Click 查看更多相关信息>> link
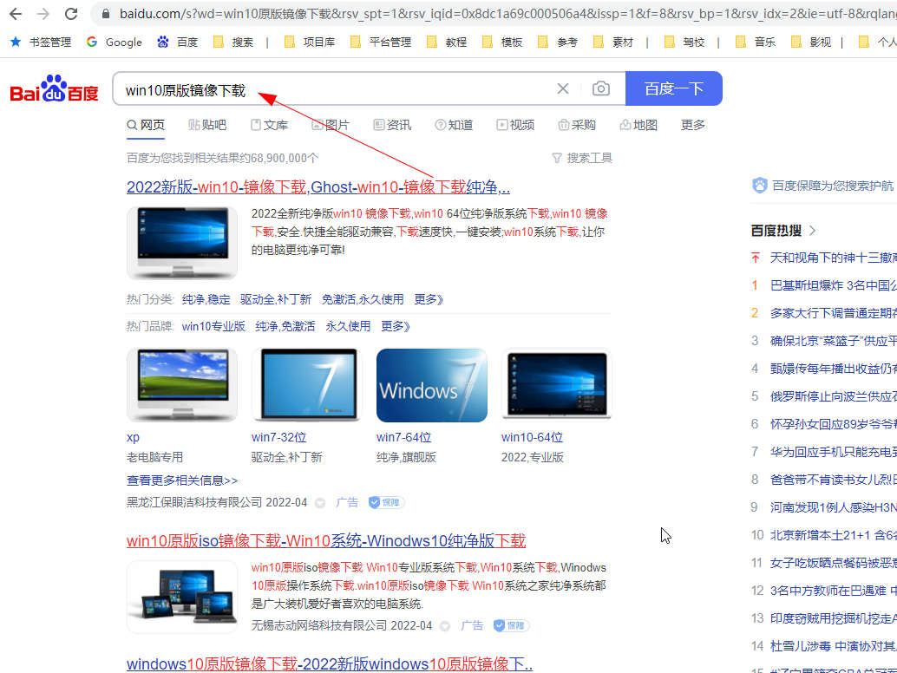 (x=182, y=480)
